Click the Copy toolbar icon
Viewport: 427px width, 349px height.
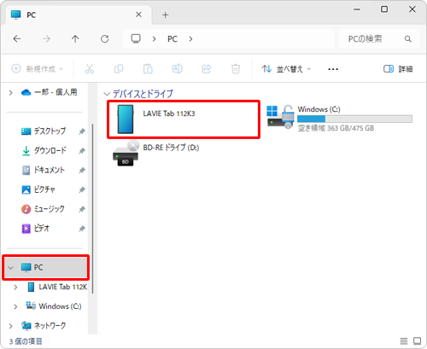pos(119,69)
